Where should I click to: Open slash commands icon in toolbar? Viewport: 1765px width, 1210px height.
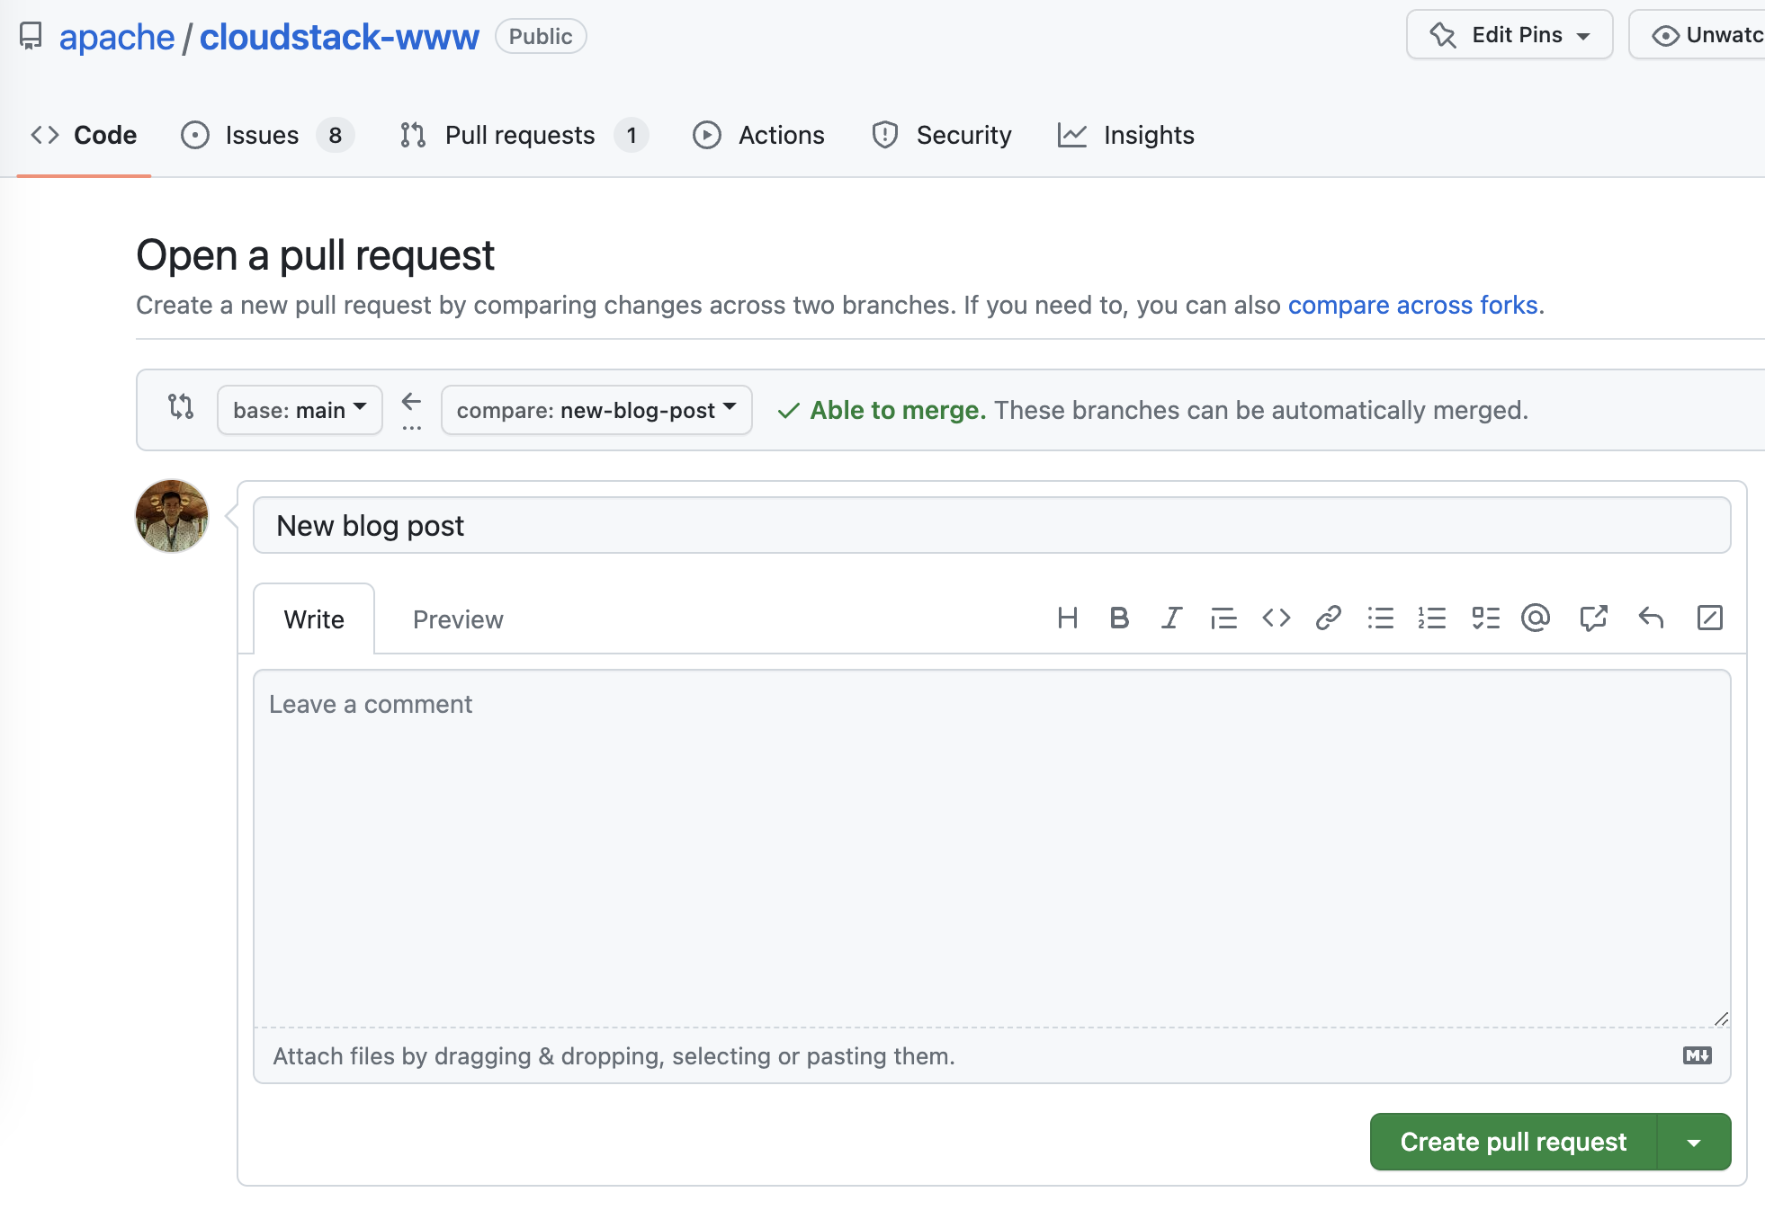(1710, 618)
